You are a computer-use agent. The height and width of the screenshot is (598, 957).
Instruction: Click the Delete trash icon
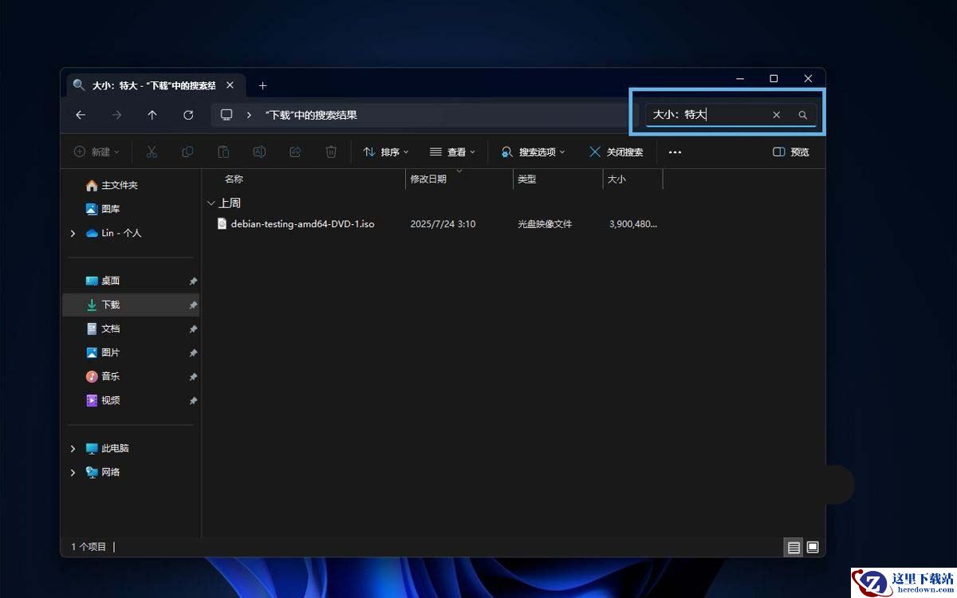[331, 151]
